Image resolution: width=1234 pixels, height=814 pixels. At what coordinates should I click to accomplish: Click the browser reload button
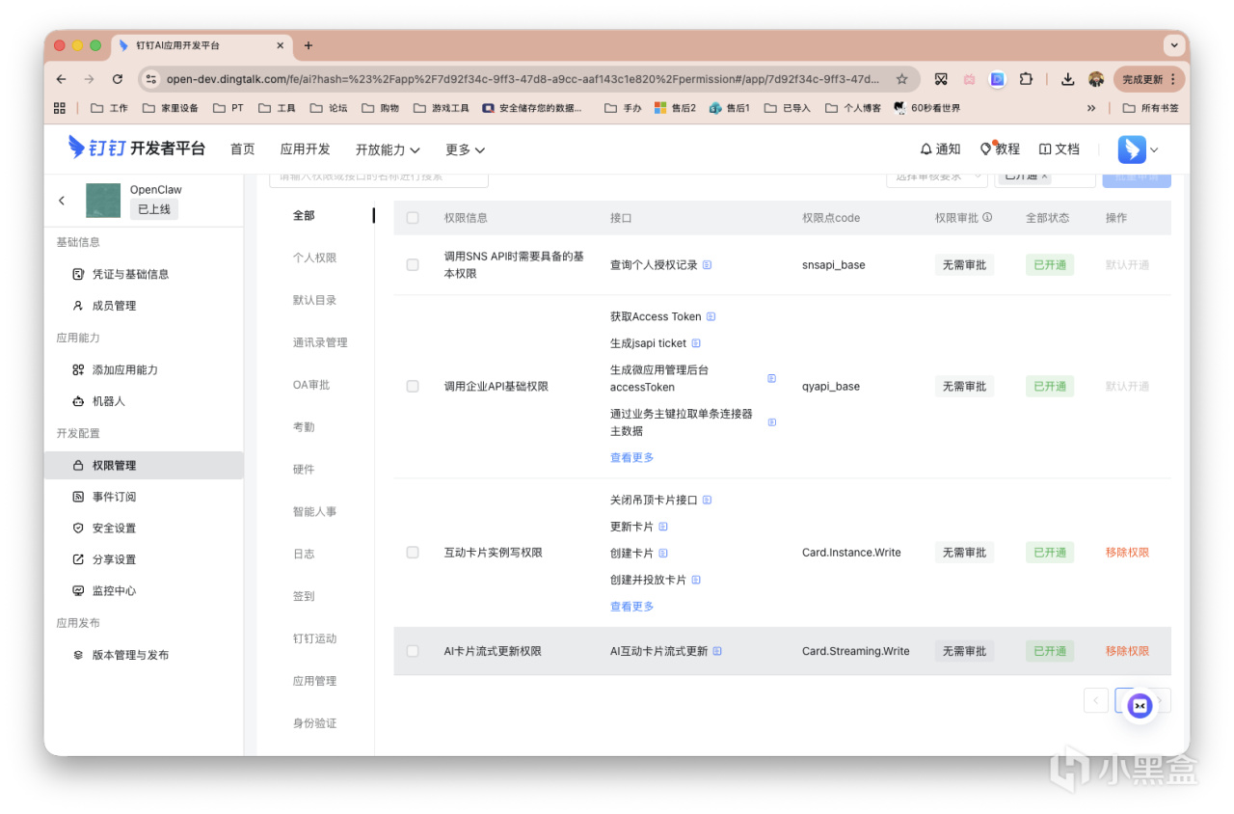tap(118, 79)
